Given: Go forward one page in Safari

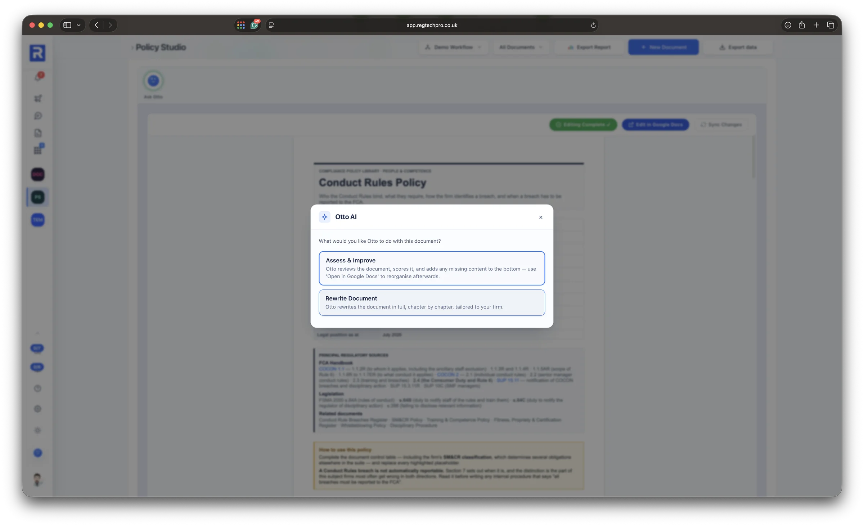Looking at the screenshot, I should (110, 25).
